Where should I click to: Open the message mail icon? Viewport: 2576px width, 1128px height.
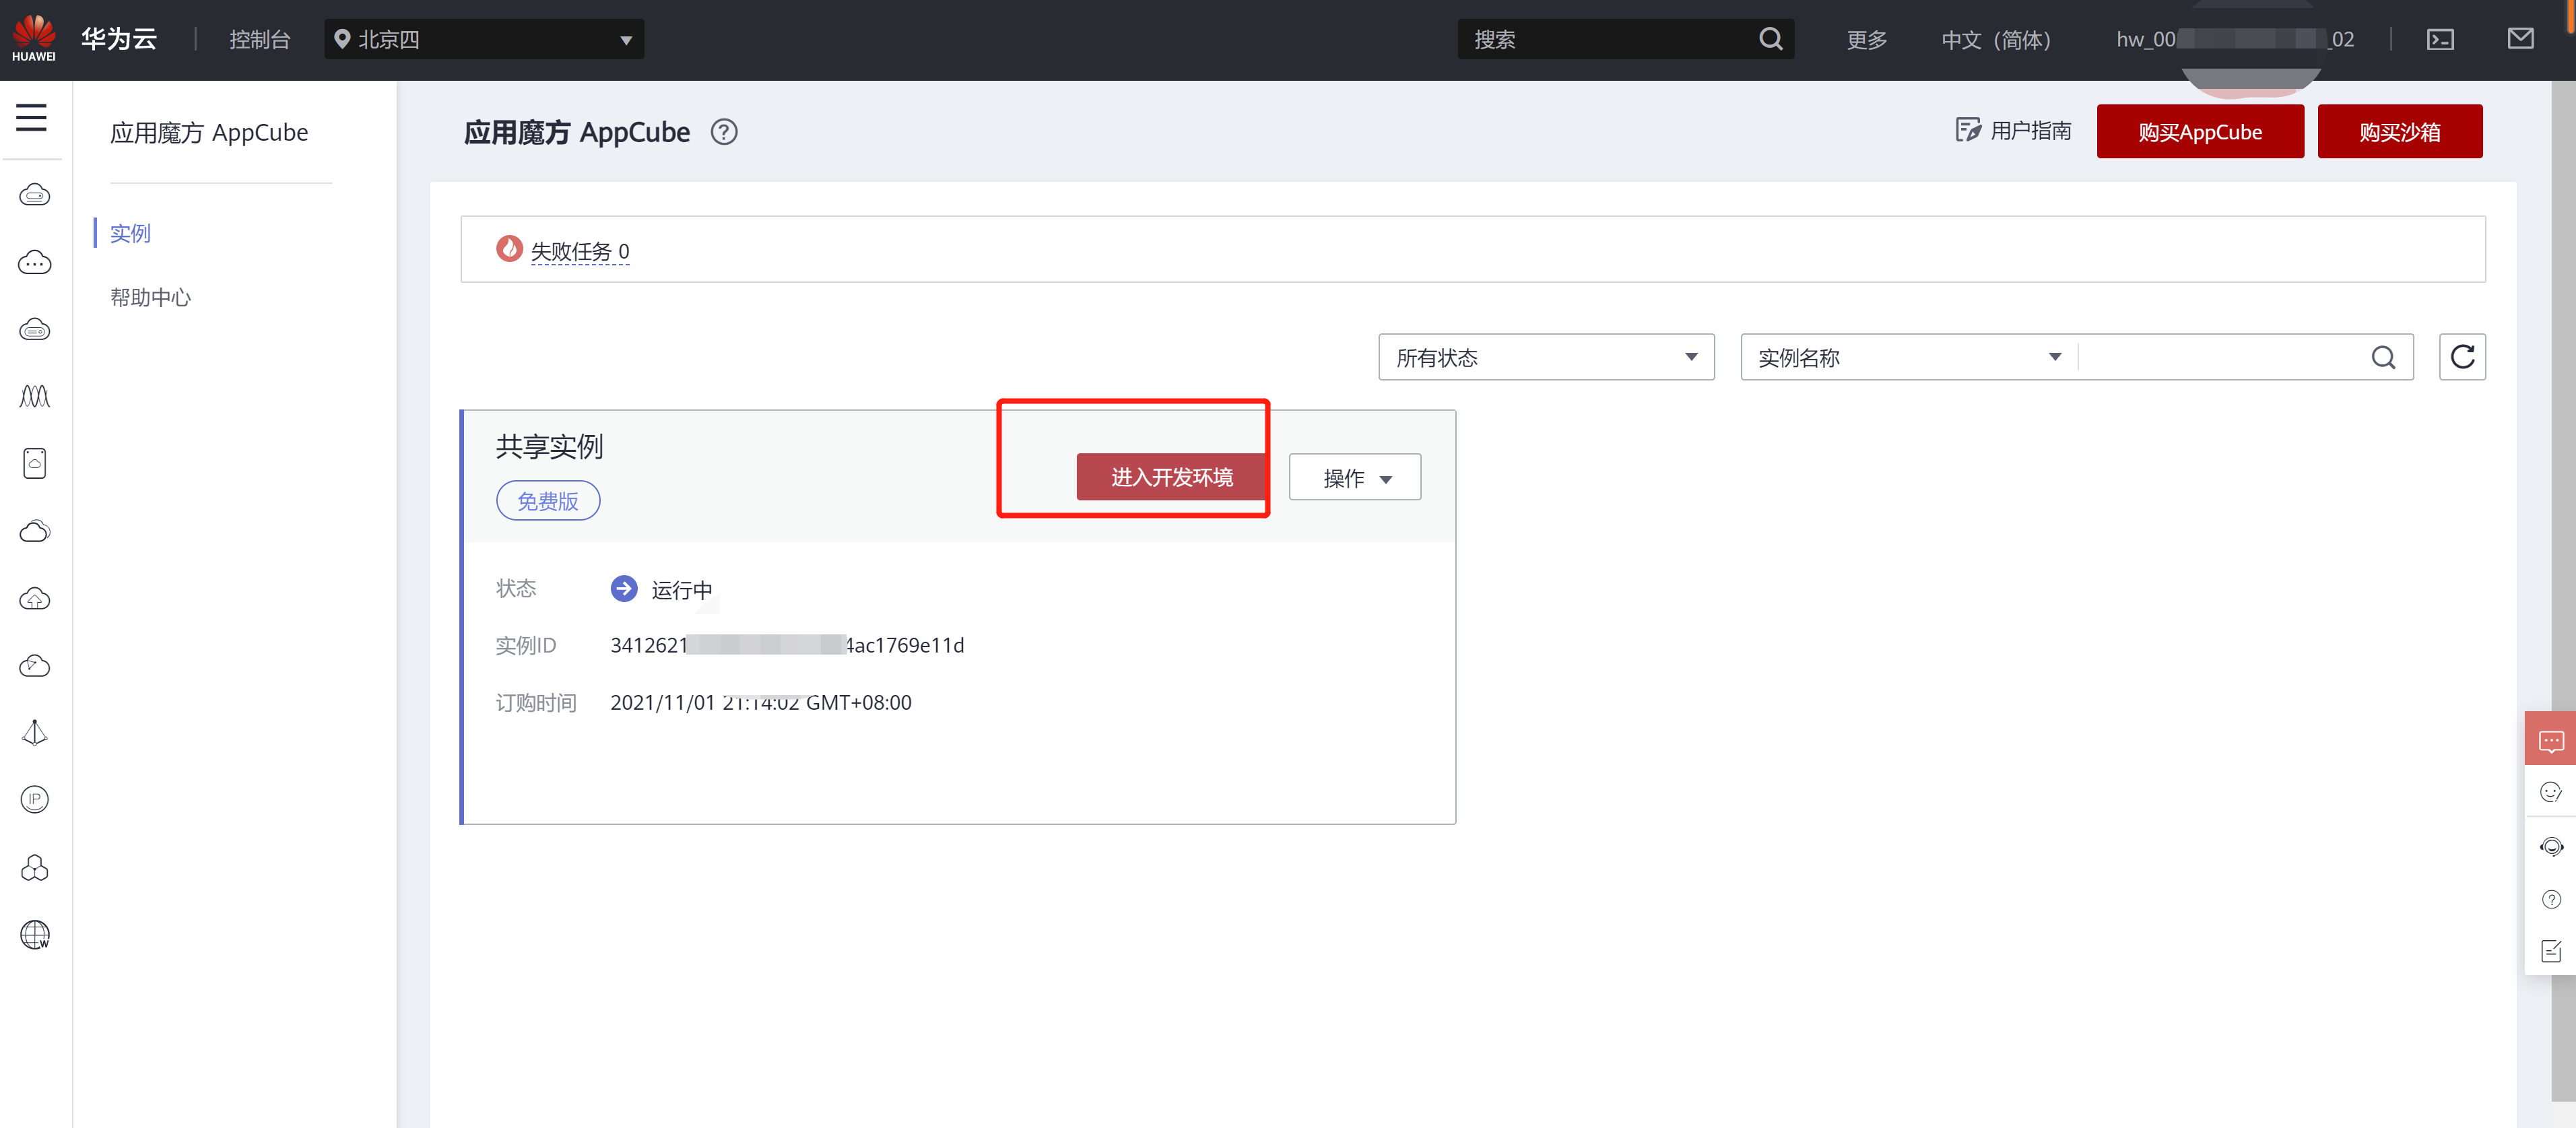coord(2520,39)
